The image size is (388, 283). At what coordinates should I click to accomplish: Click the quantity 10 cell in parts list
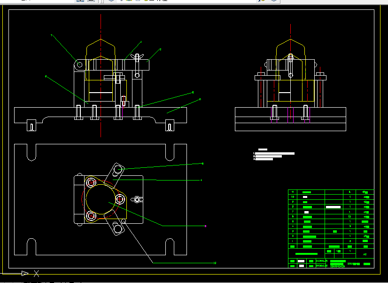pos(349,216)
